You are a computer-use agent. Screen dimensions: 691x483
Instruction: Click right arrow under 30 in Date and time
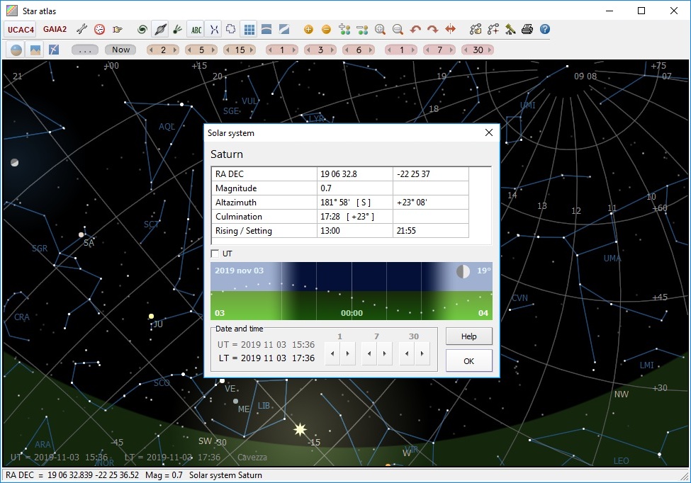pos(422,353)
